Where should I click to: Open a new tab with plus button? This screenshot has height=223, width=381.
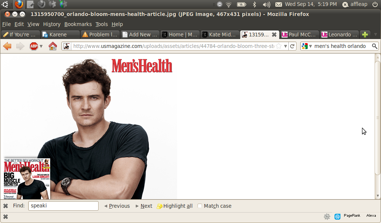(x=365, y=35)
